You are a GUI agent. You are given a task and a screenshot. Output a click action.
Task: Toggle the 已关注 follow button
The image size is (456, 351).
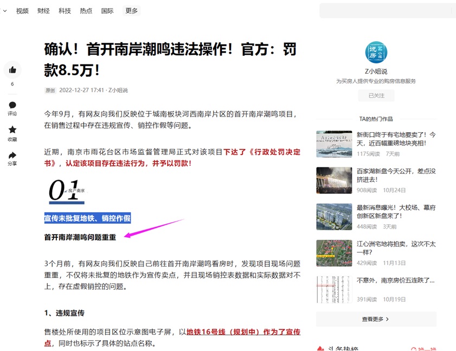click(x=376, y=95)
